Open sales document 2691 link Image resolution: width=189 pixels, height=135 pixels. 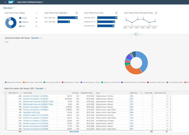[131, 96]
